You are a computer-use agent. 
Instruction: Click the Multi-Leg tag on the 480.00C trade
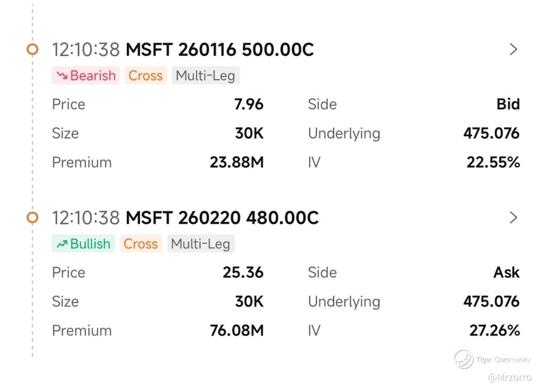[x=201, y=244]
